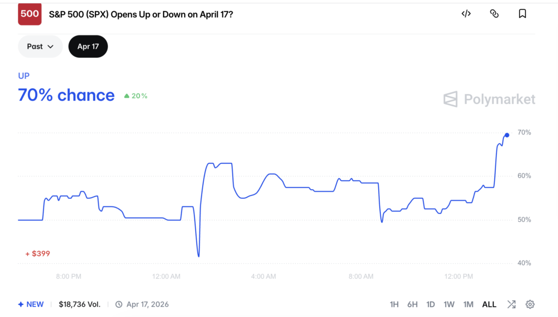
Task: Select the Polymarket watermark logo
Action: point(488,99)
